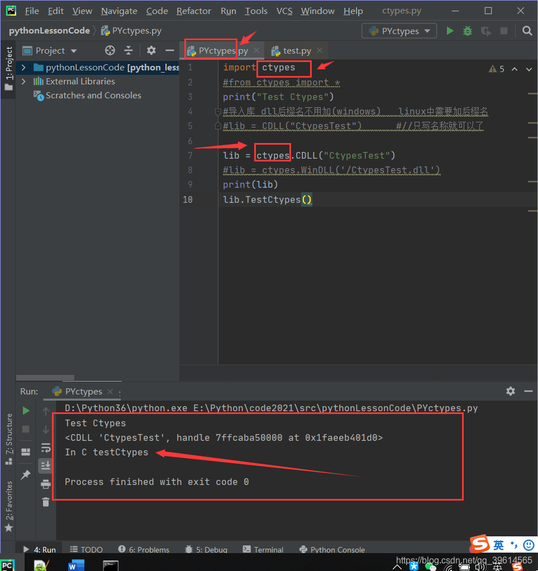Open Run configuration settings gear
The height and width of the screenshot is (571, 538).
510,391
